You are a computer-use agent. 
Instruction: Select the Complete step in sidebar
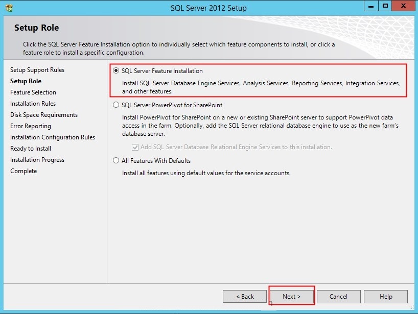click(23, 171)
